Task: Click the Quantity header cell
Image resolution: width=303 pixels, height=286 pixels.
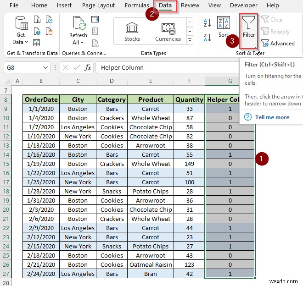Action: coord(189,99)
